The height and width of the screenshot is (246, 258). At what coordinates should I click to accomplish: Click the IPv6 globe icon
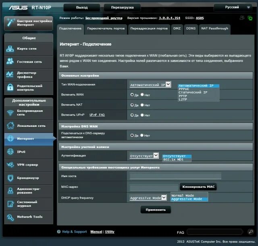coord(10,151)
